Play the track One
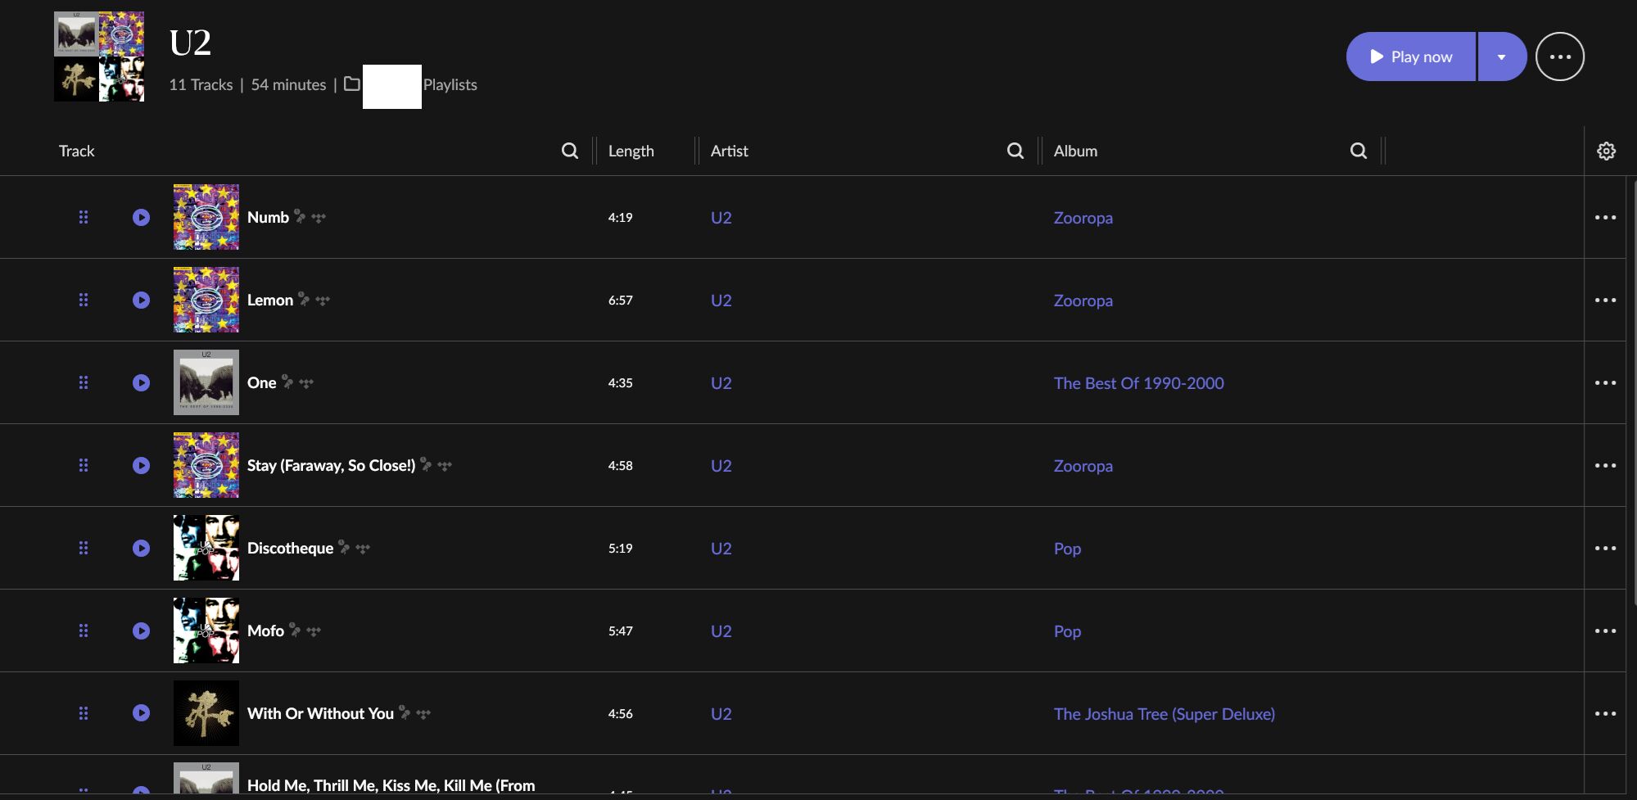This screenshot has width=1637, height=800. (141, 382)
